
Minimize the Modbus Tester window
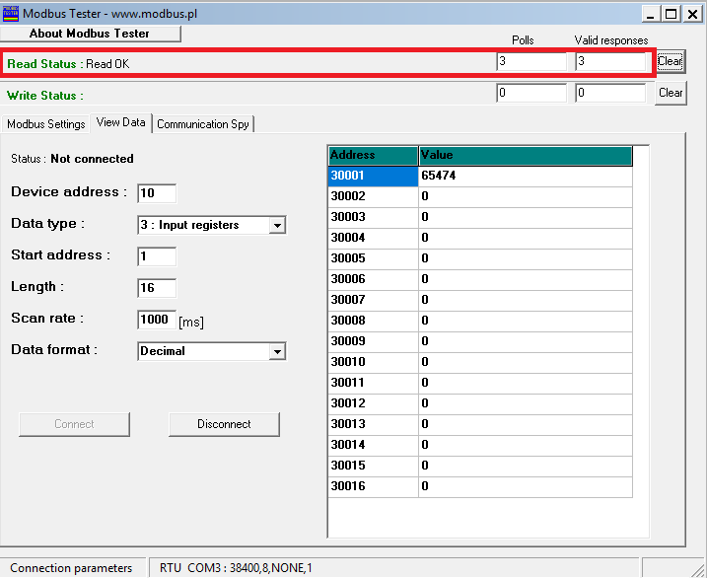coord(650,15)
